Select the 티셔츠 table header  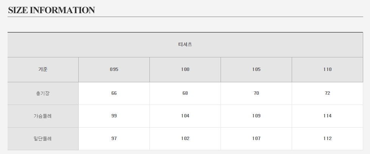coord(185,45)
